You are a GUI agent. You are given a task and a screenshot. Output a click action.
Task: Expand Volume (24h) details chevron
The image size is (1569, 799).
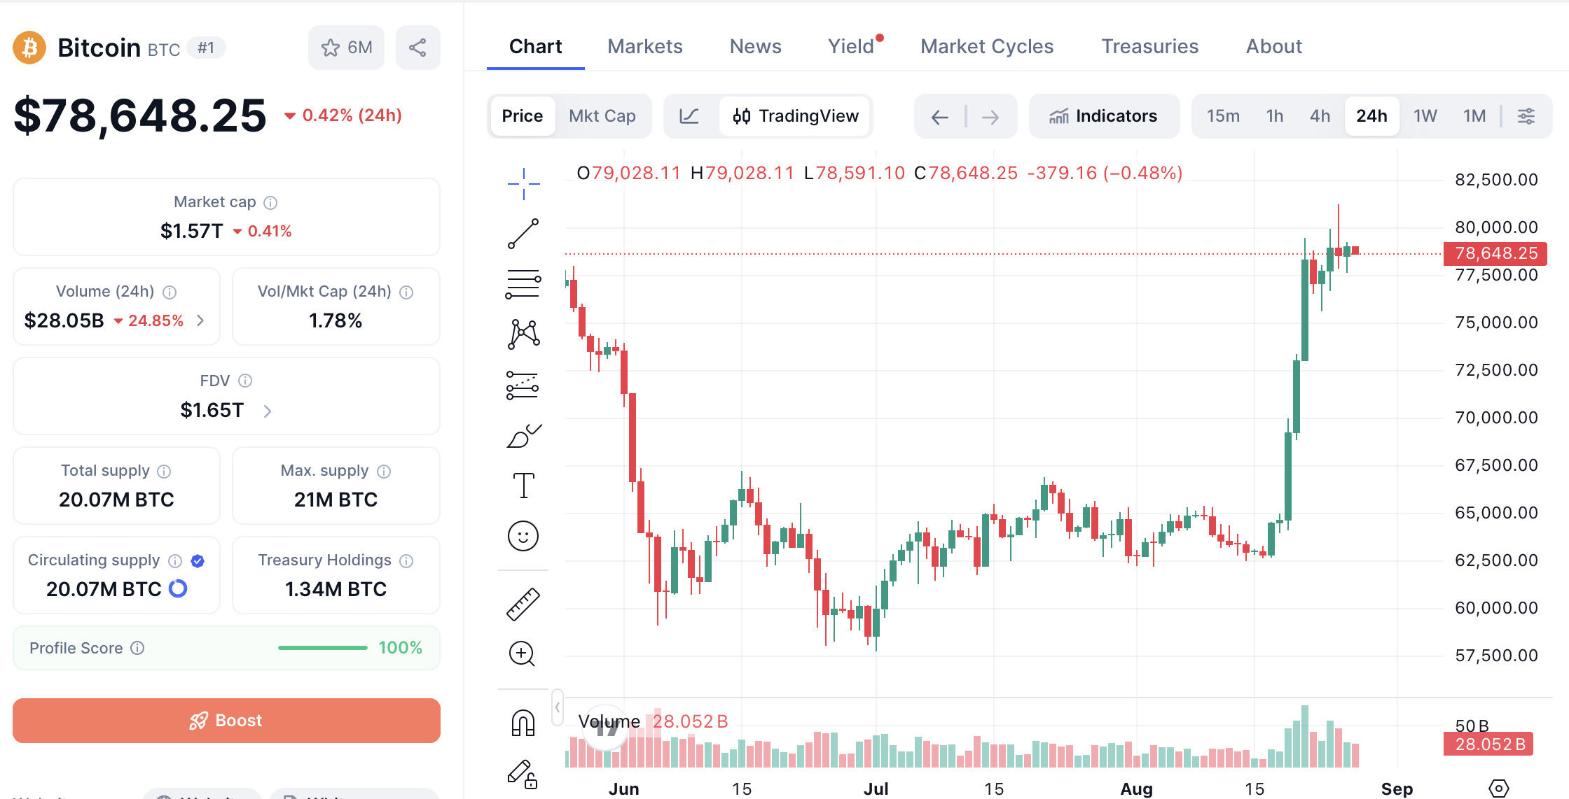[x=200, y=320]
